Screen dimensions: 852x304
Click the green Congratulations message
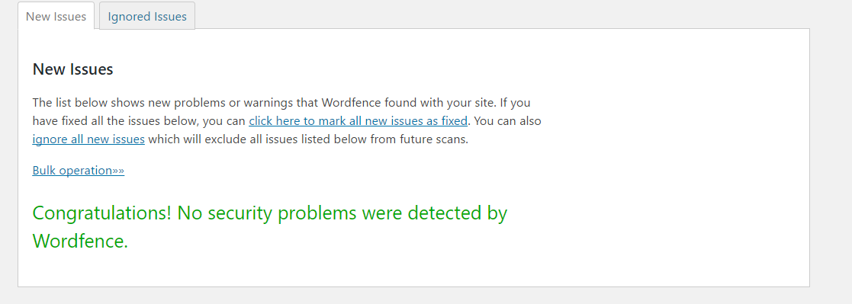point(269,227)
